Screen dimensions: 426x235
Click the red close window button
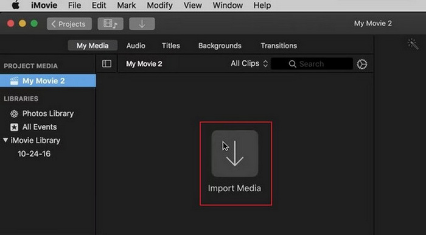point(10,24)
